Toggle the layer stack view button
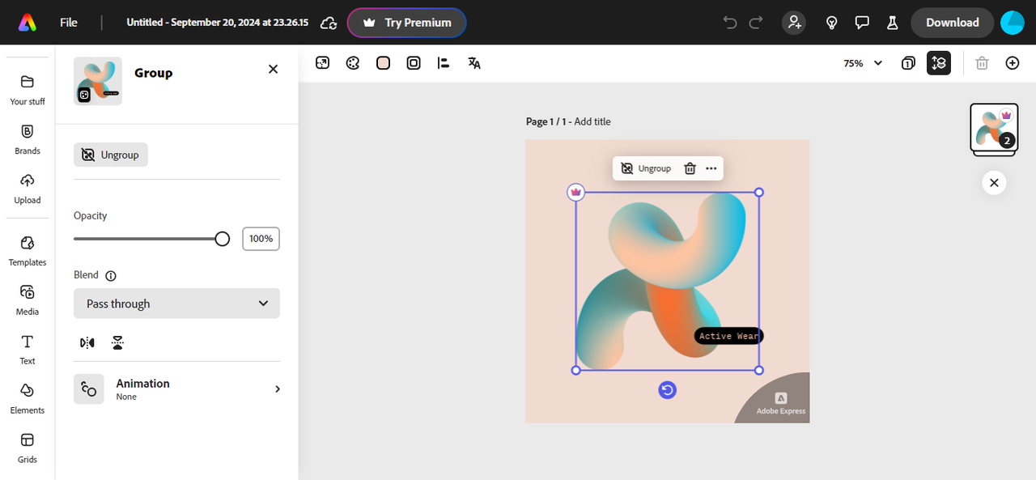This screenshot has width=1036, height=480. coord(939,63)
